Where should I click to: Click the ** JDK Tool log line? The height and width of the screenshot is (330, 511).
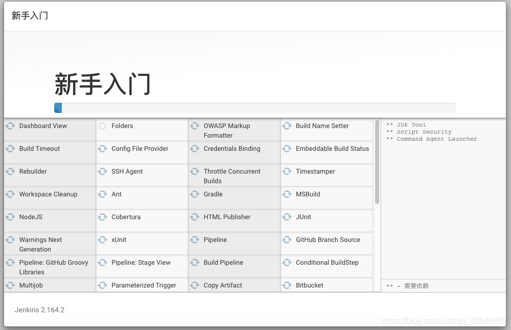coord(406,125)
